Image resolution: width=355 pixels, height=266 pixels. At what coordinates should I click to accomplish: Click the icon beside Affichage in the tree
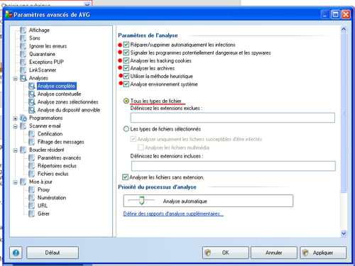pos(23,31)
